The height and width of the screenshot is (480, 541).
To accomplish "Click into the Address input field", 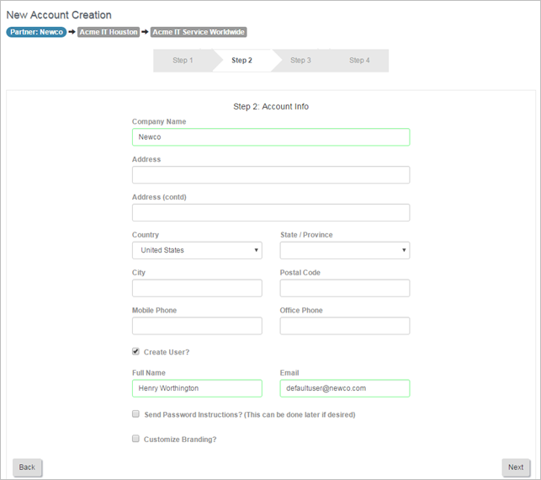I will pos(271,174).
